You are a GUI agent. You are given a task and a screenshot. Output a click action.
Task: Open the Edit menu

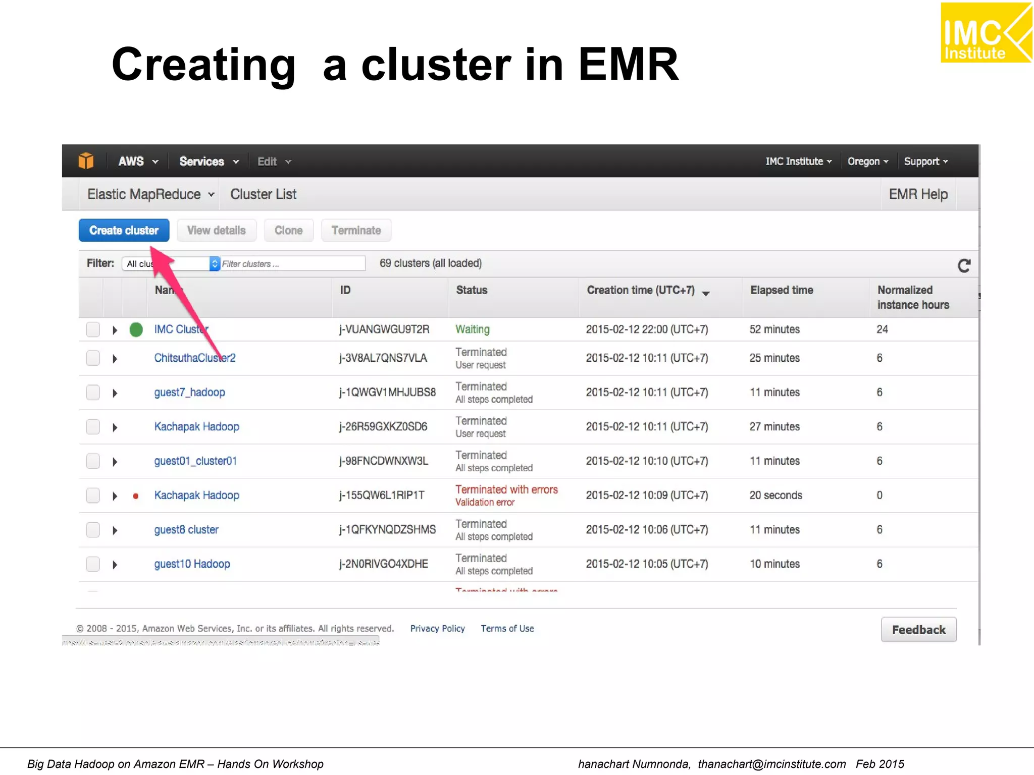(x=274, y=161)
